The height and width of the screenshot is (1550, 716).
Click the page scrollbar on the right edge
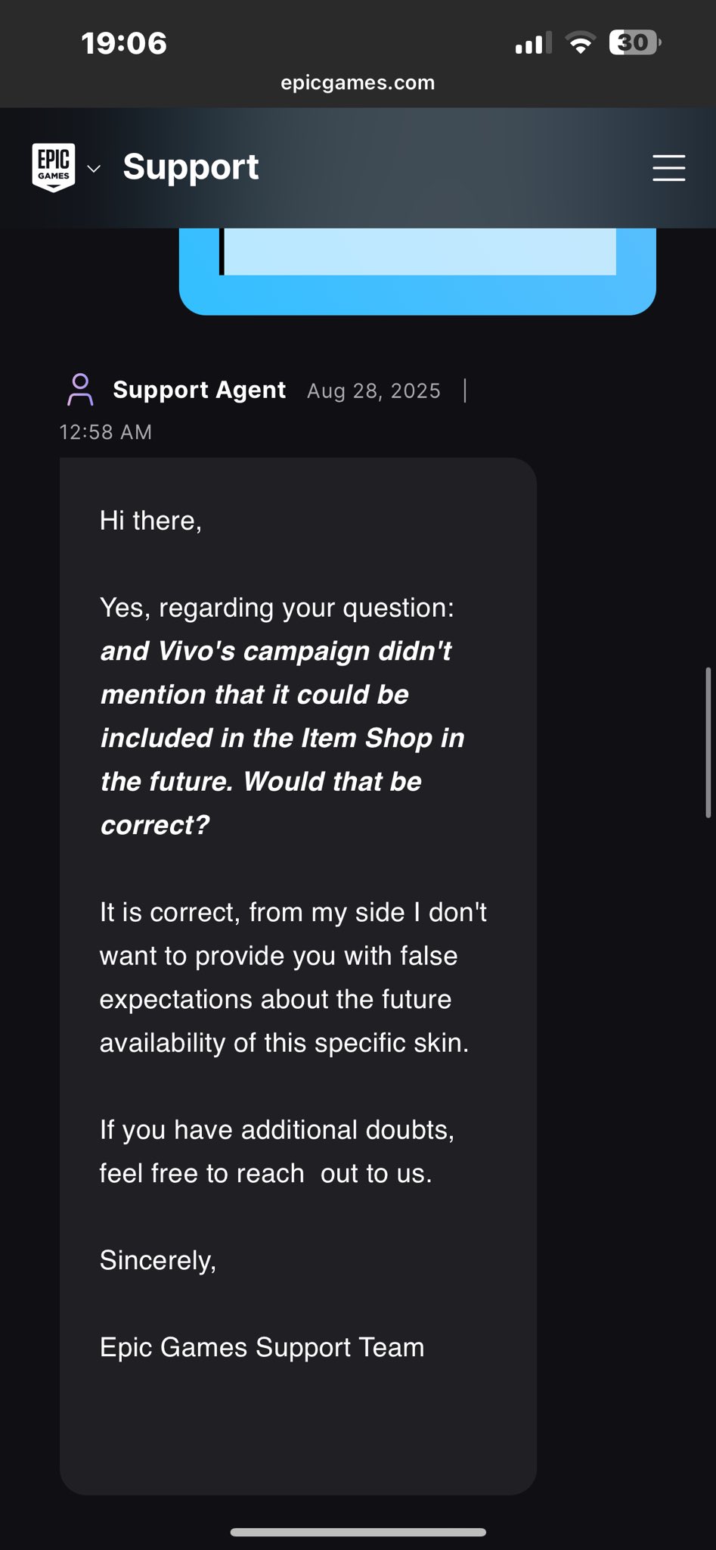coord(708,742)
